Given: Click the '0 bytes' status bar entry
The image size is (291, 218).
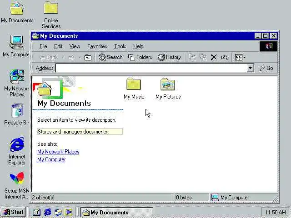Looking at the screenshot, I should click(x=184, y=198).
